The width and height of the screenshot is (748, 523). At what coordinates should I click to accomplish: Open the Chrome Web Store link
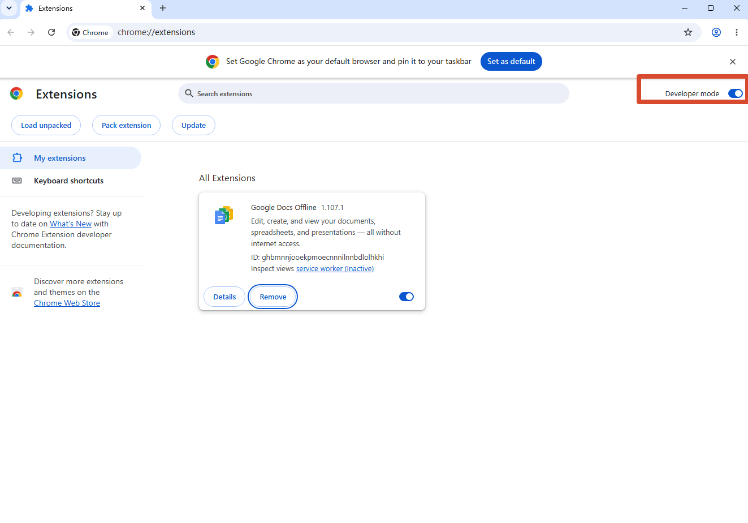coord(67,303)
